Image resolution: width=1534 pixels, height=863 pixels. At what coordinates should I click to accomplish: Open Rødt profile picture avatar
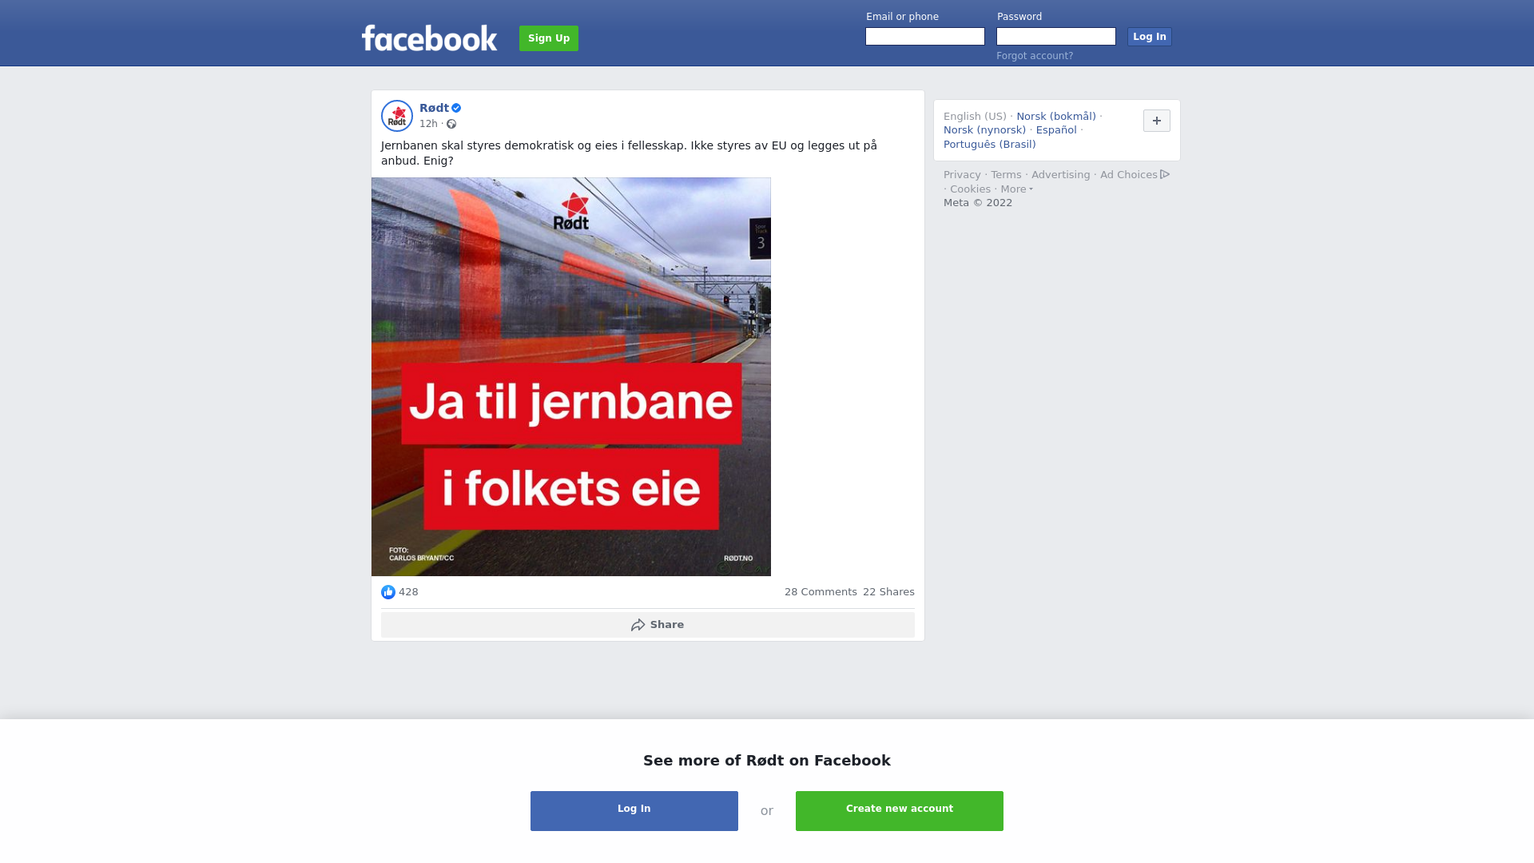[x=397, y=116]
